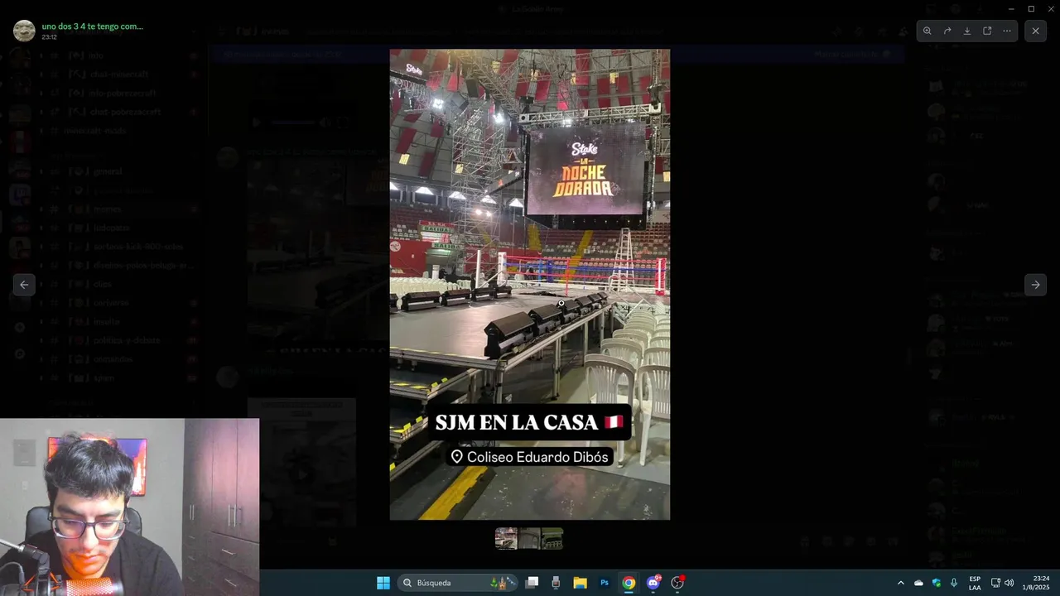
Task: Open the microphone device app in the taskbar
Action: pyautogui.click(x=556, y=583)
